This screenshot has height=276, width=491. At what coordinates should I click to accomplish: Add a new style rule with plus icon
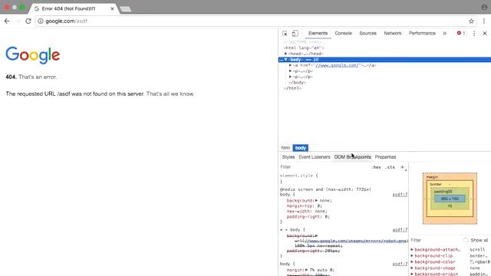403,167
